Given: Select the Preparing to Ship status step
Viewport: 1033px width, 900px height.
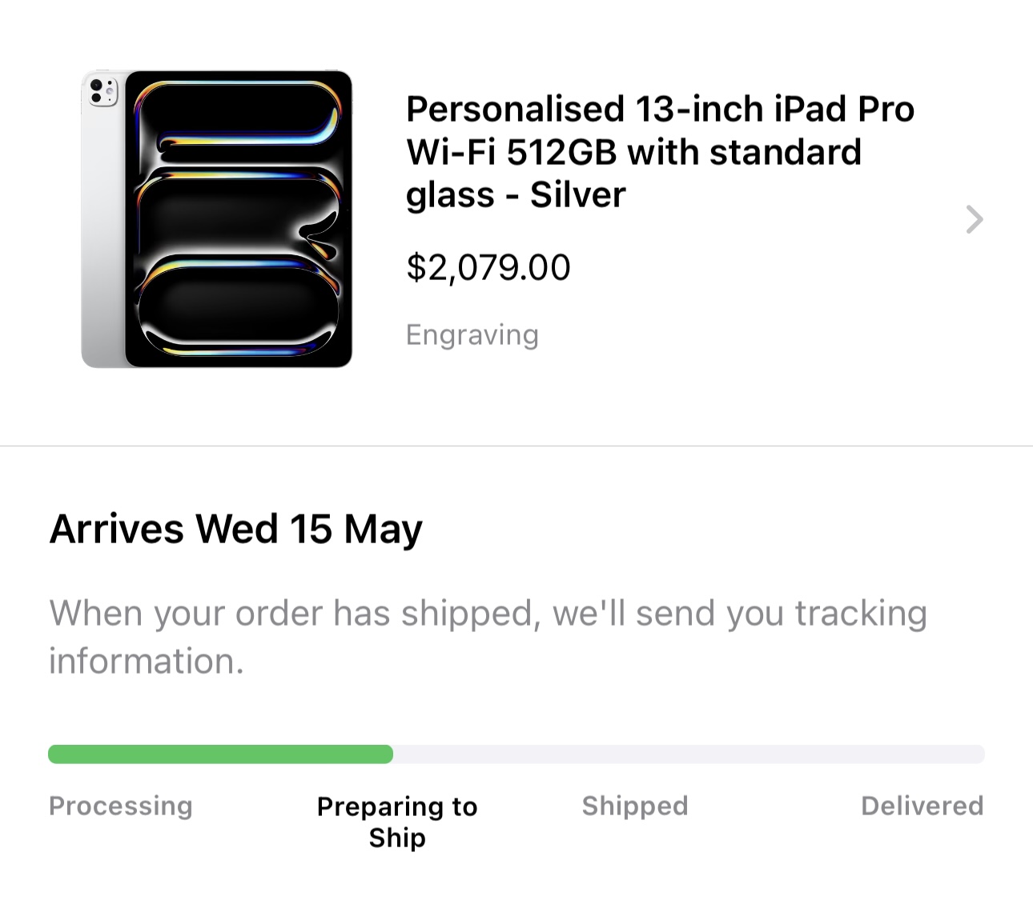Looking at the screenshot, I should tap(397, 822).
